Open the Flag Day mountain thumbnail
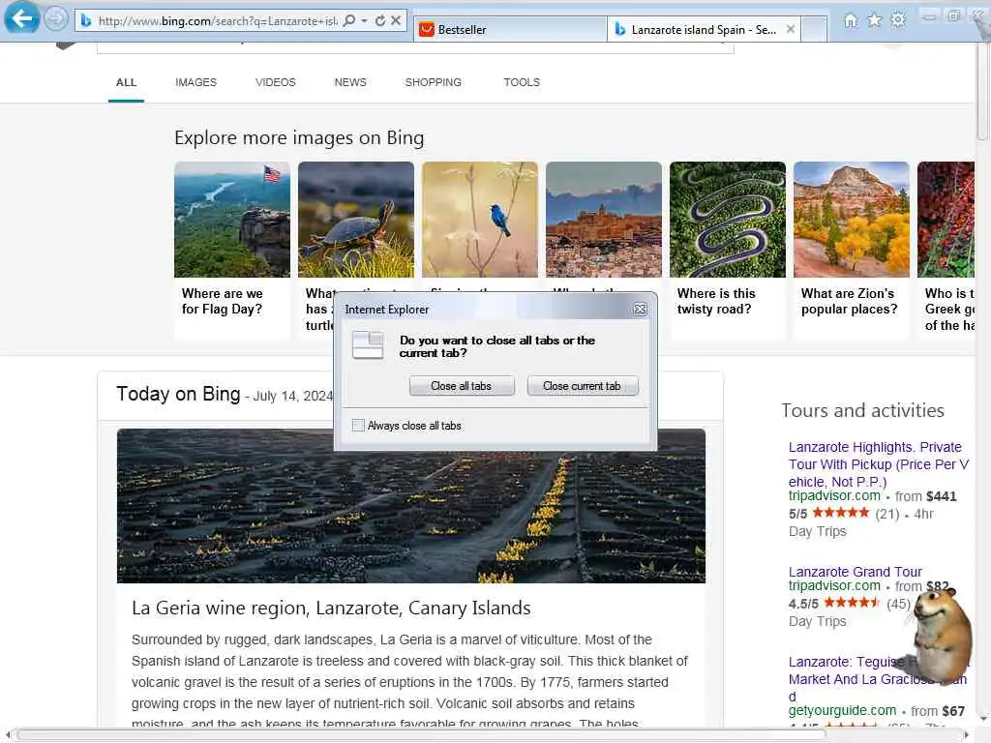The image size is (991, 743). tap(232, 220)
